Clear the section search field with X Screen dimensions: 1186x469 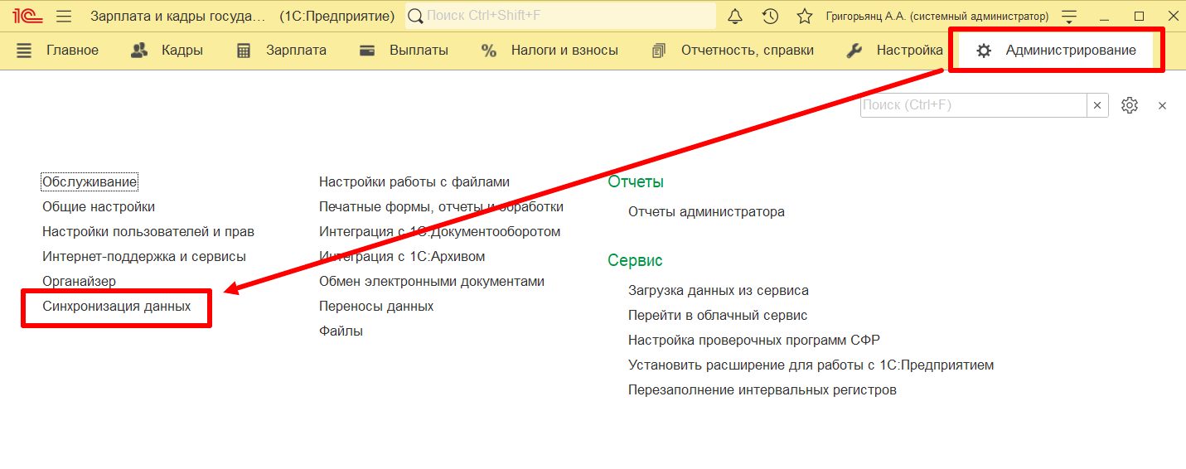click(x=1097, y=105)
